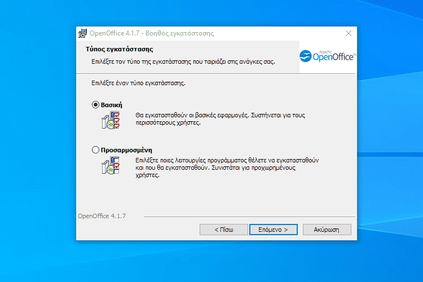
Task: Select the Προσαρμοσμένη installation radio button
Action: (x=95, y=150)
